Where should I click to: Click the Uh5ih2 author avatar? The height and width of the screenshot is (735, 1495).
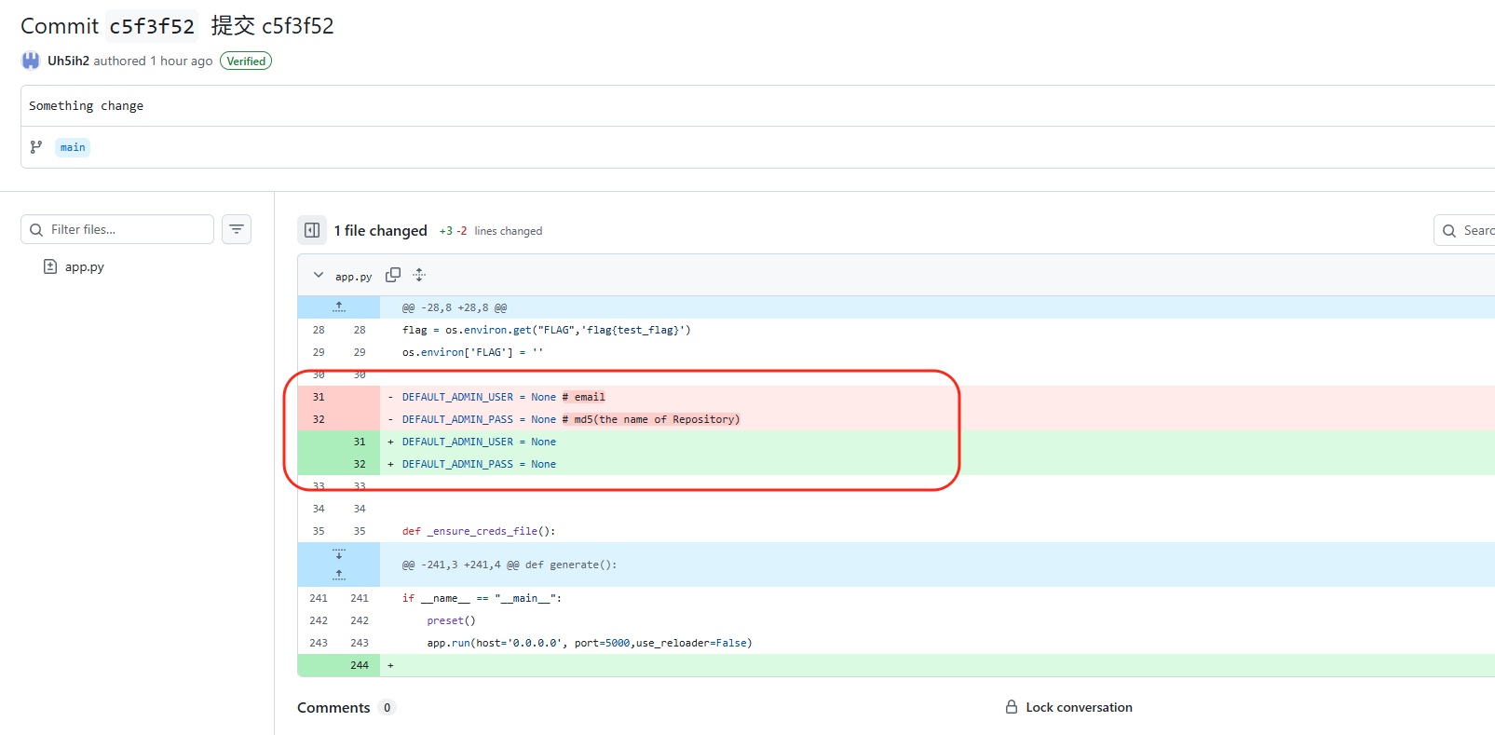pyautogui.click(x=31, y=61)
